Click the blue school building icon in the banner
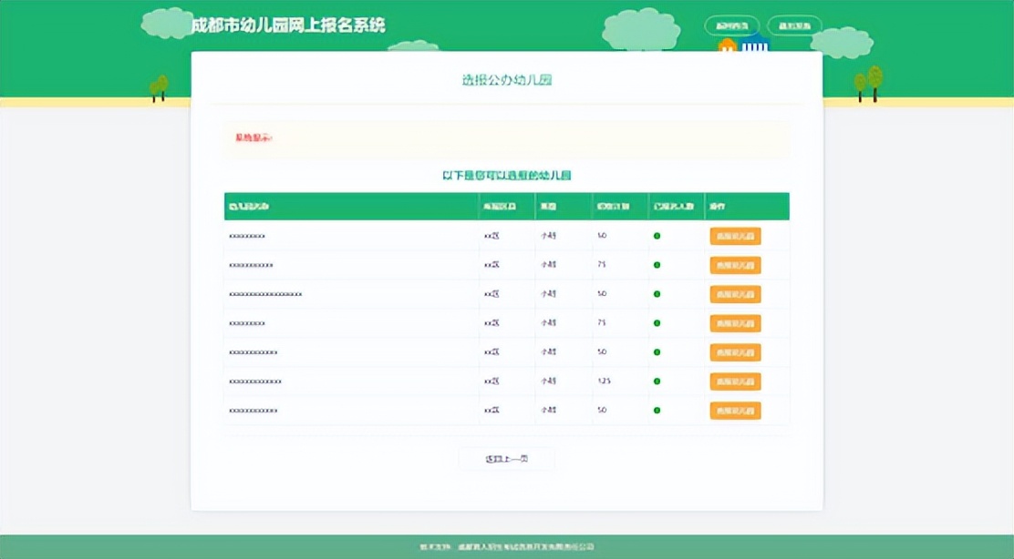The height and width of the screenshot is (559, 1014). click(x=754, y=44)
